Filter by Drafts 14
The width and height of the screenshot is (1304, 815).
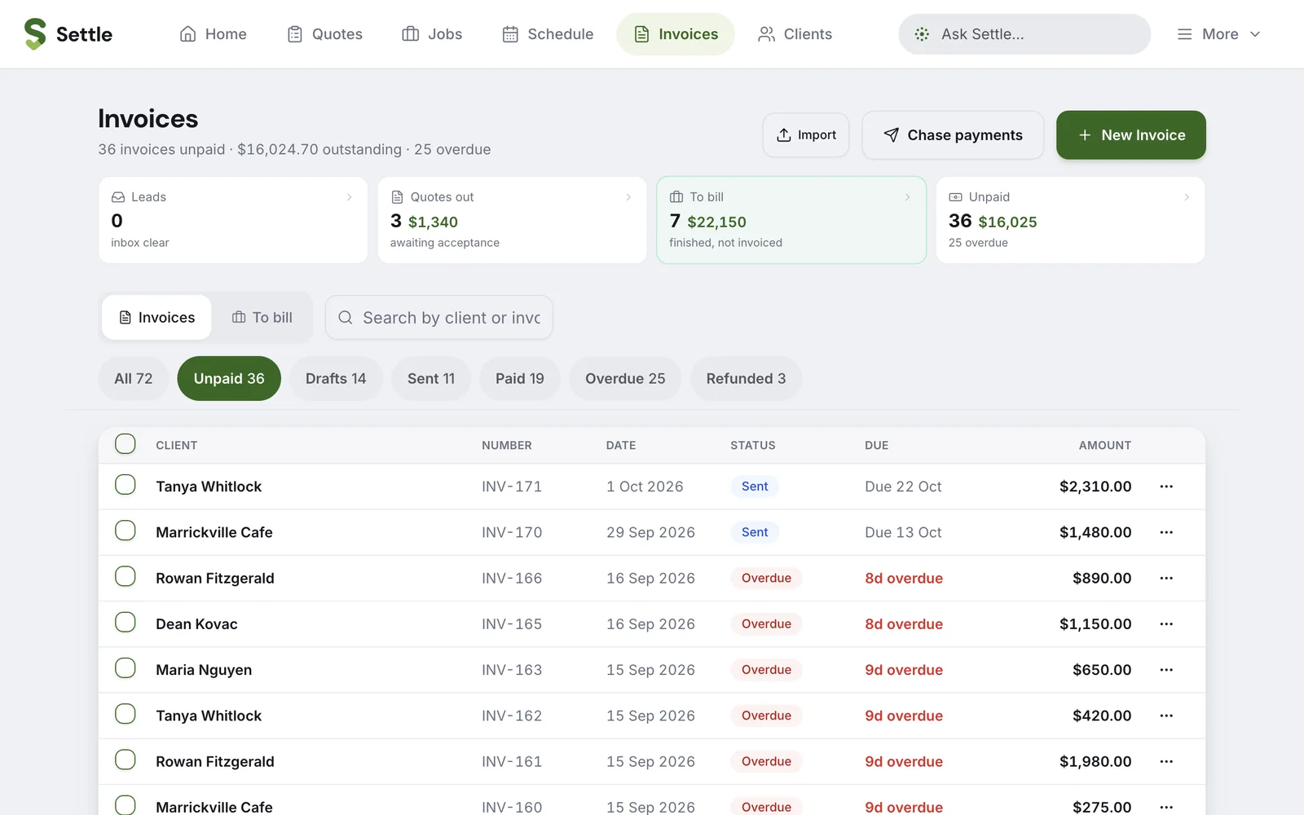336,379
